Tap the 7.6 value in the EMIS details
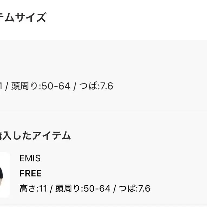207x207 pixels. [x=144, y=188]
